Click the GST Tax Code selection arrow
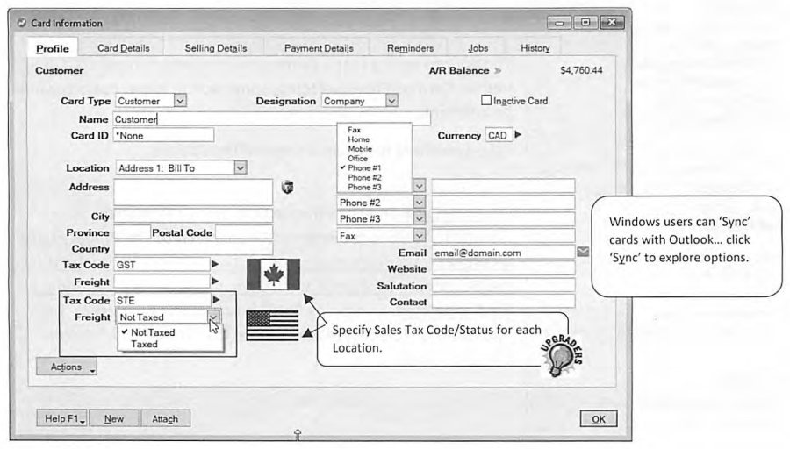This screenshot has height=449, width=790. tap(215, 264)
